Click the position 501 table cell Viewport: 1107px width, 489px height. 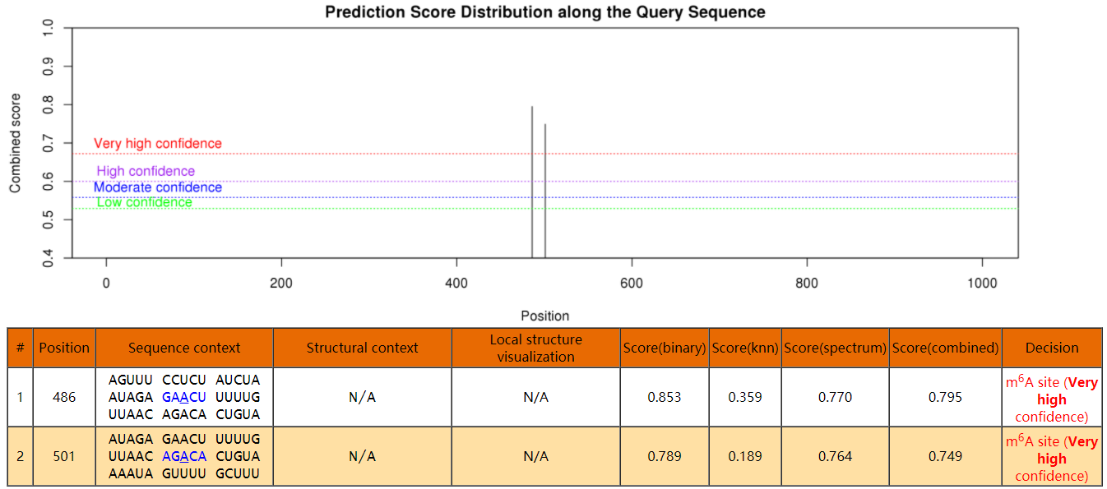(x=64, y=456)
